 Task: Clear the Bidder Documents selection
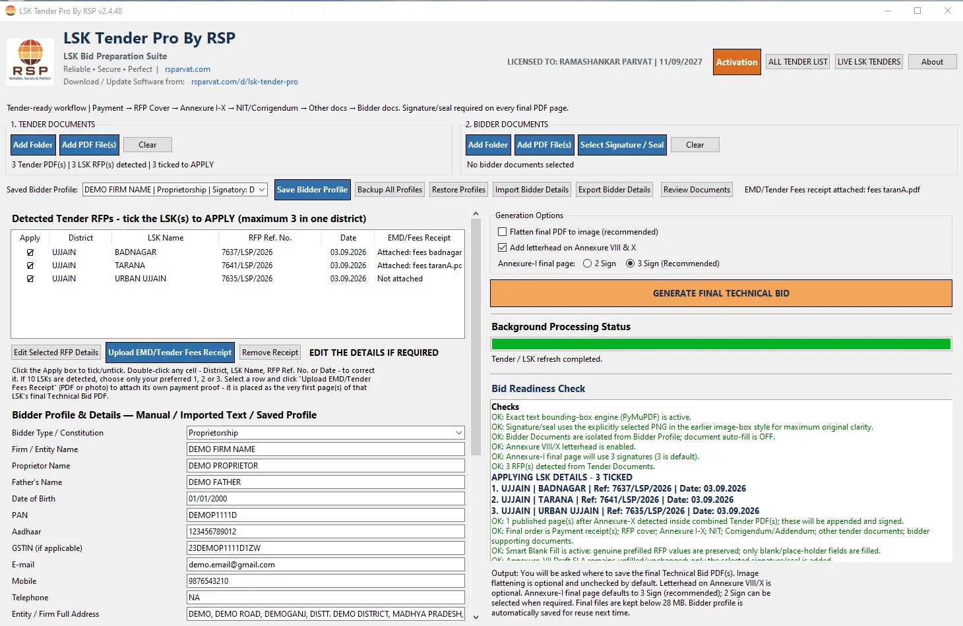click(x=695, y=145)
